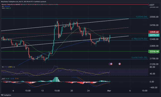This screenshot has width=161, height=97.
Task: Click the '24' date on time axis
Action: [x=88, y=91]
